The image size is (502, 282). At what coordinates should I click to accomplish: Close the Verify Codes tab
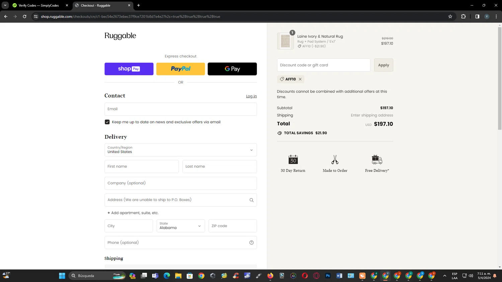click(67, 5)
